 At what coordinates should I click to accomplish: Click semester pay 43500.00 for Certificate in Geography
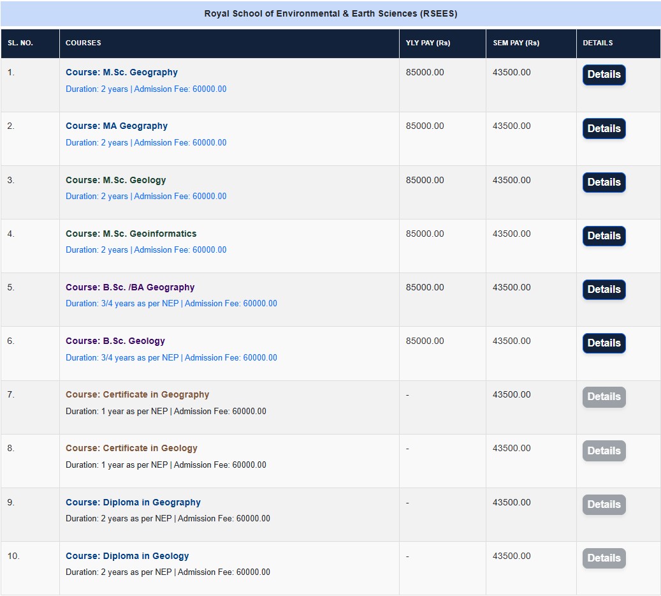pyautogui.click(x=511, y=394)
